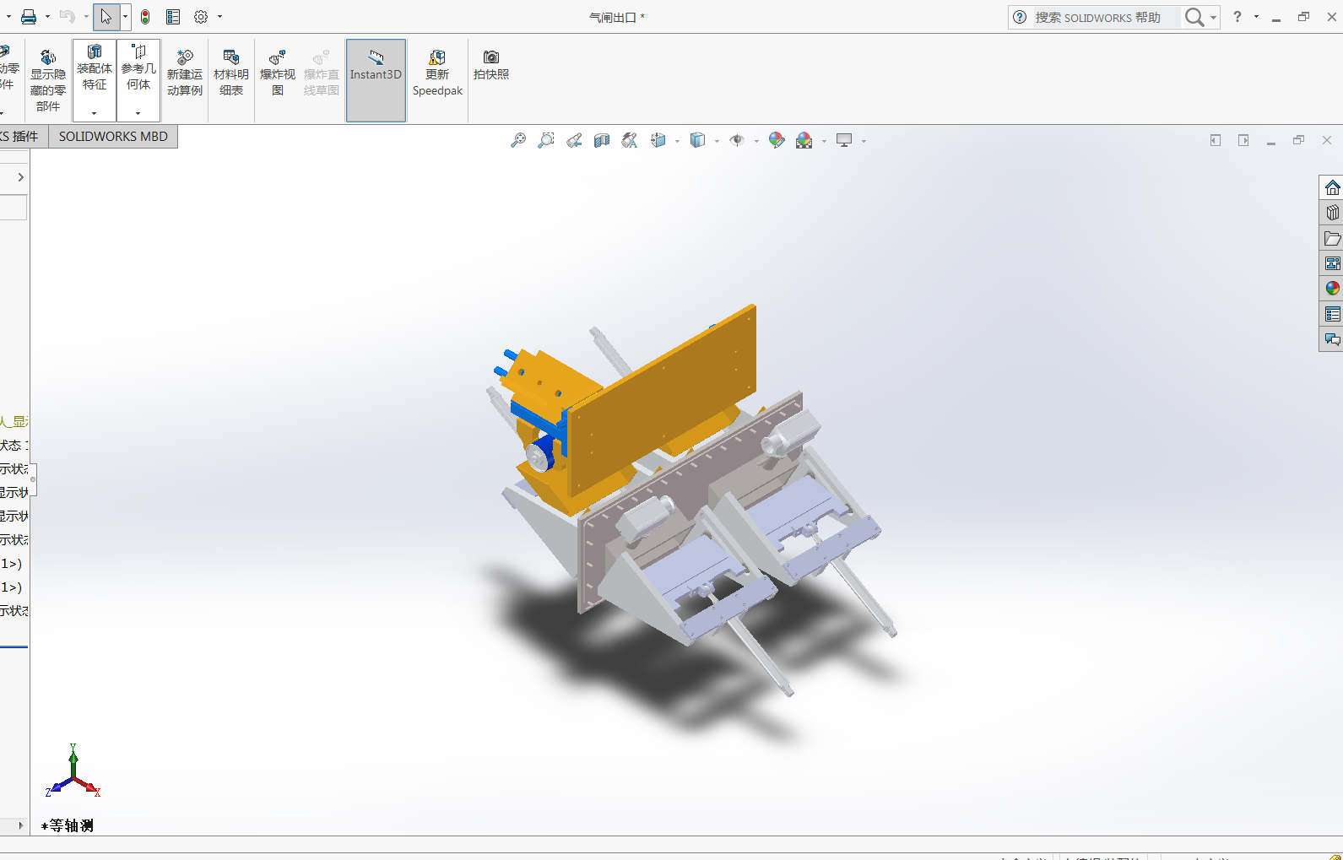Click the tile-left document window button

[1216, 140]
